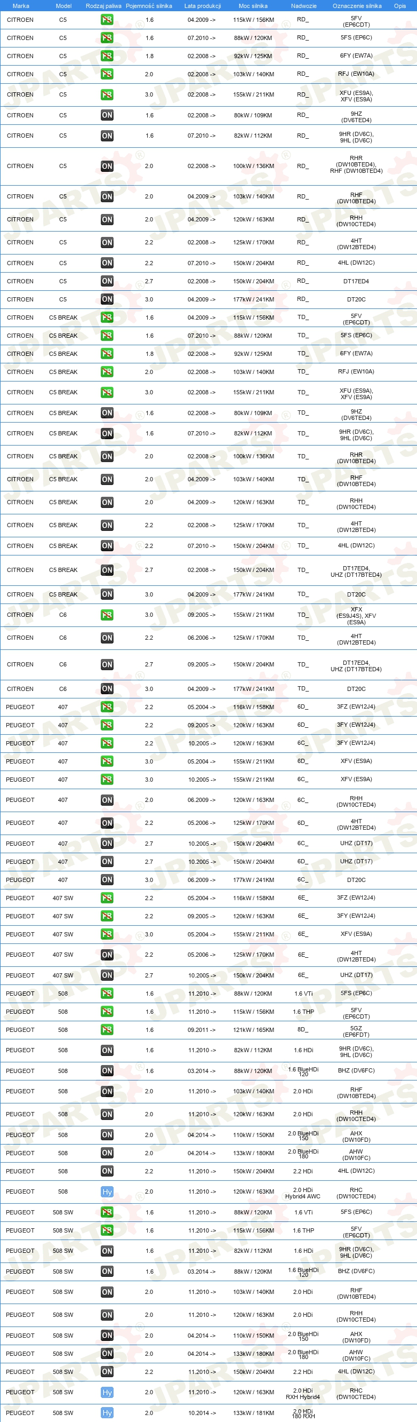Click petrol icon in 407 SW XFV (ES9A) row
This screenshot has height=1422, width=417.
[x=107, y=934]
